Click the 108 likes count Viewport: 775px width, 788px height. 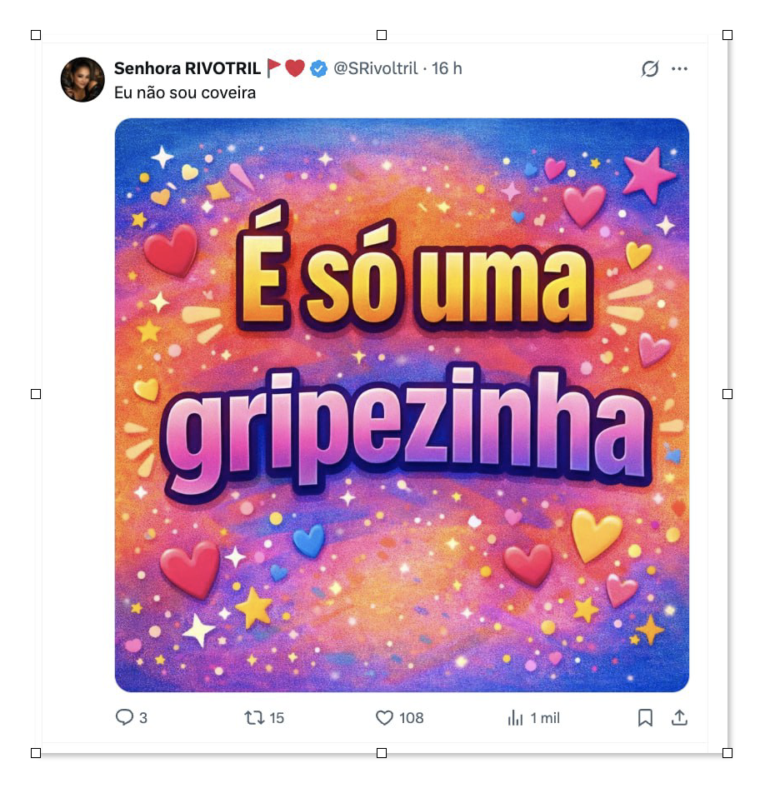tap(412, 718)
